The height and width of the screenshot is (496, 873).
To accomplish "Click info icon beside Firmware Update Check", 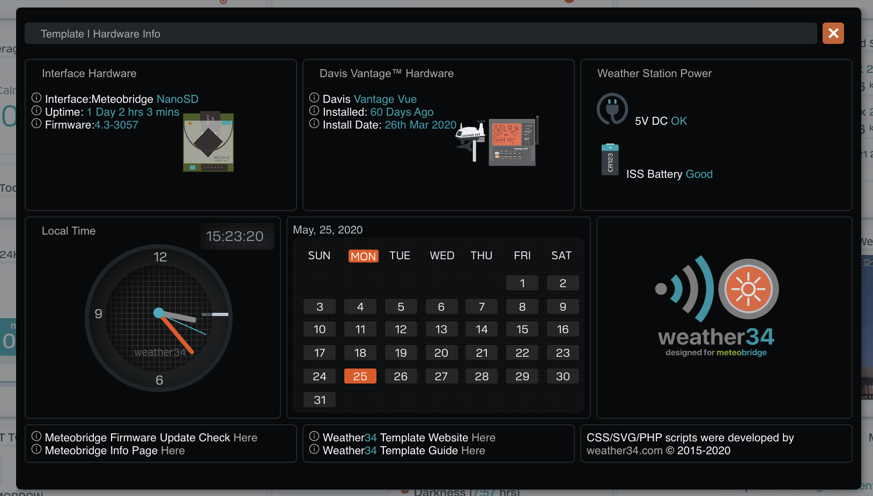I will click(36, 436).
